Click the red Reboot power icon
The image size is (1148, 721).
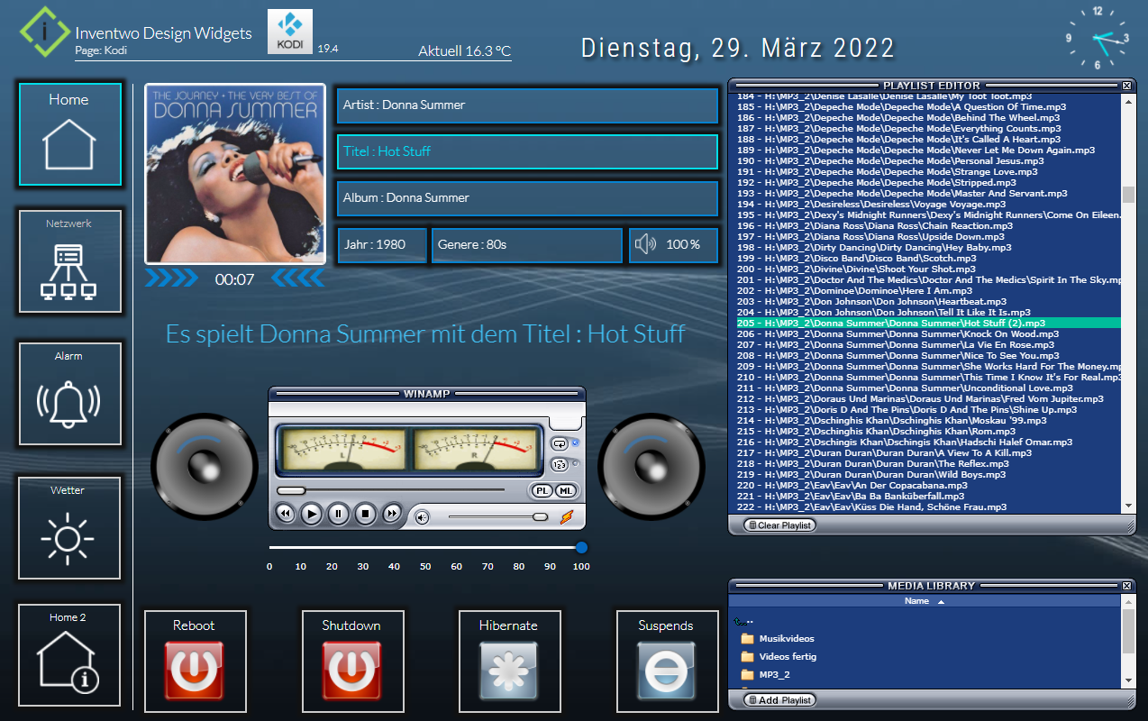195,671
